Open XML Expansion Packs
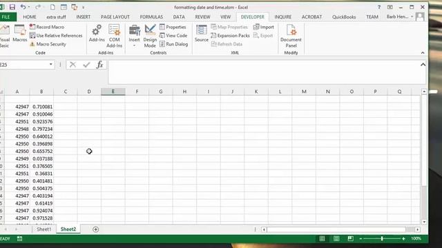 pos(230,35)
